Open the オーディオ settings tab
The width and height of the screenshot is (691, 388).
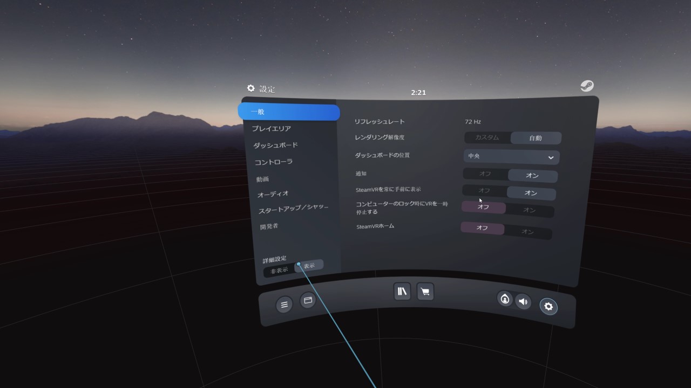point(273,194)
